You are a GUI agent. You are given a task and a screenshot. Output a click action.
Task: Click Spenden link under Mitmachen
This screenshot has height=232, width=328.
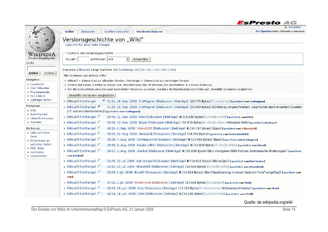tap(36, 122)
